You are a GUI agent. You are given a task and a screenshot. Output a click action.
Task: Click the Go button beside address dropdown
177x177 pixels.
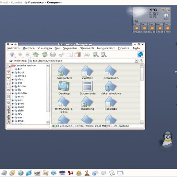[141, 61]
